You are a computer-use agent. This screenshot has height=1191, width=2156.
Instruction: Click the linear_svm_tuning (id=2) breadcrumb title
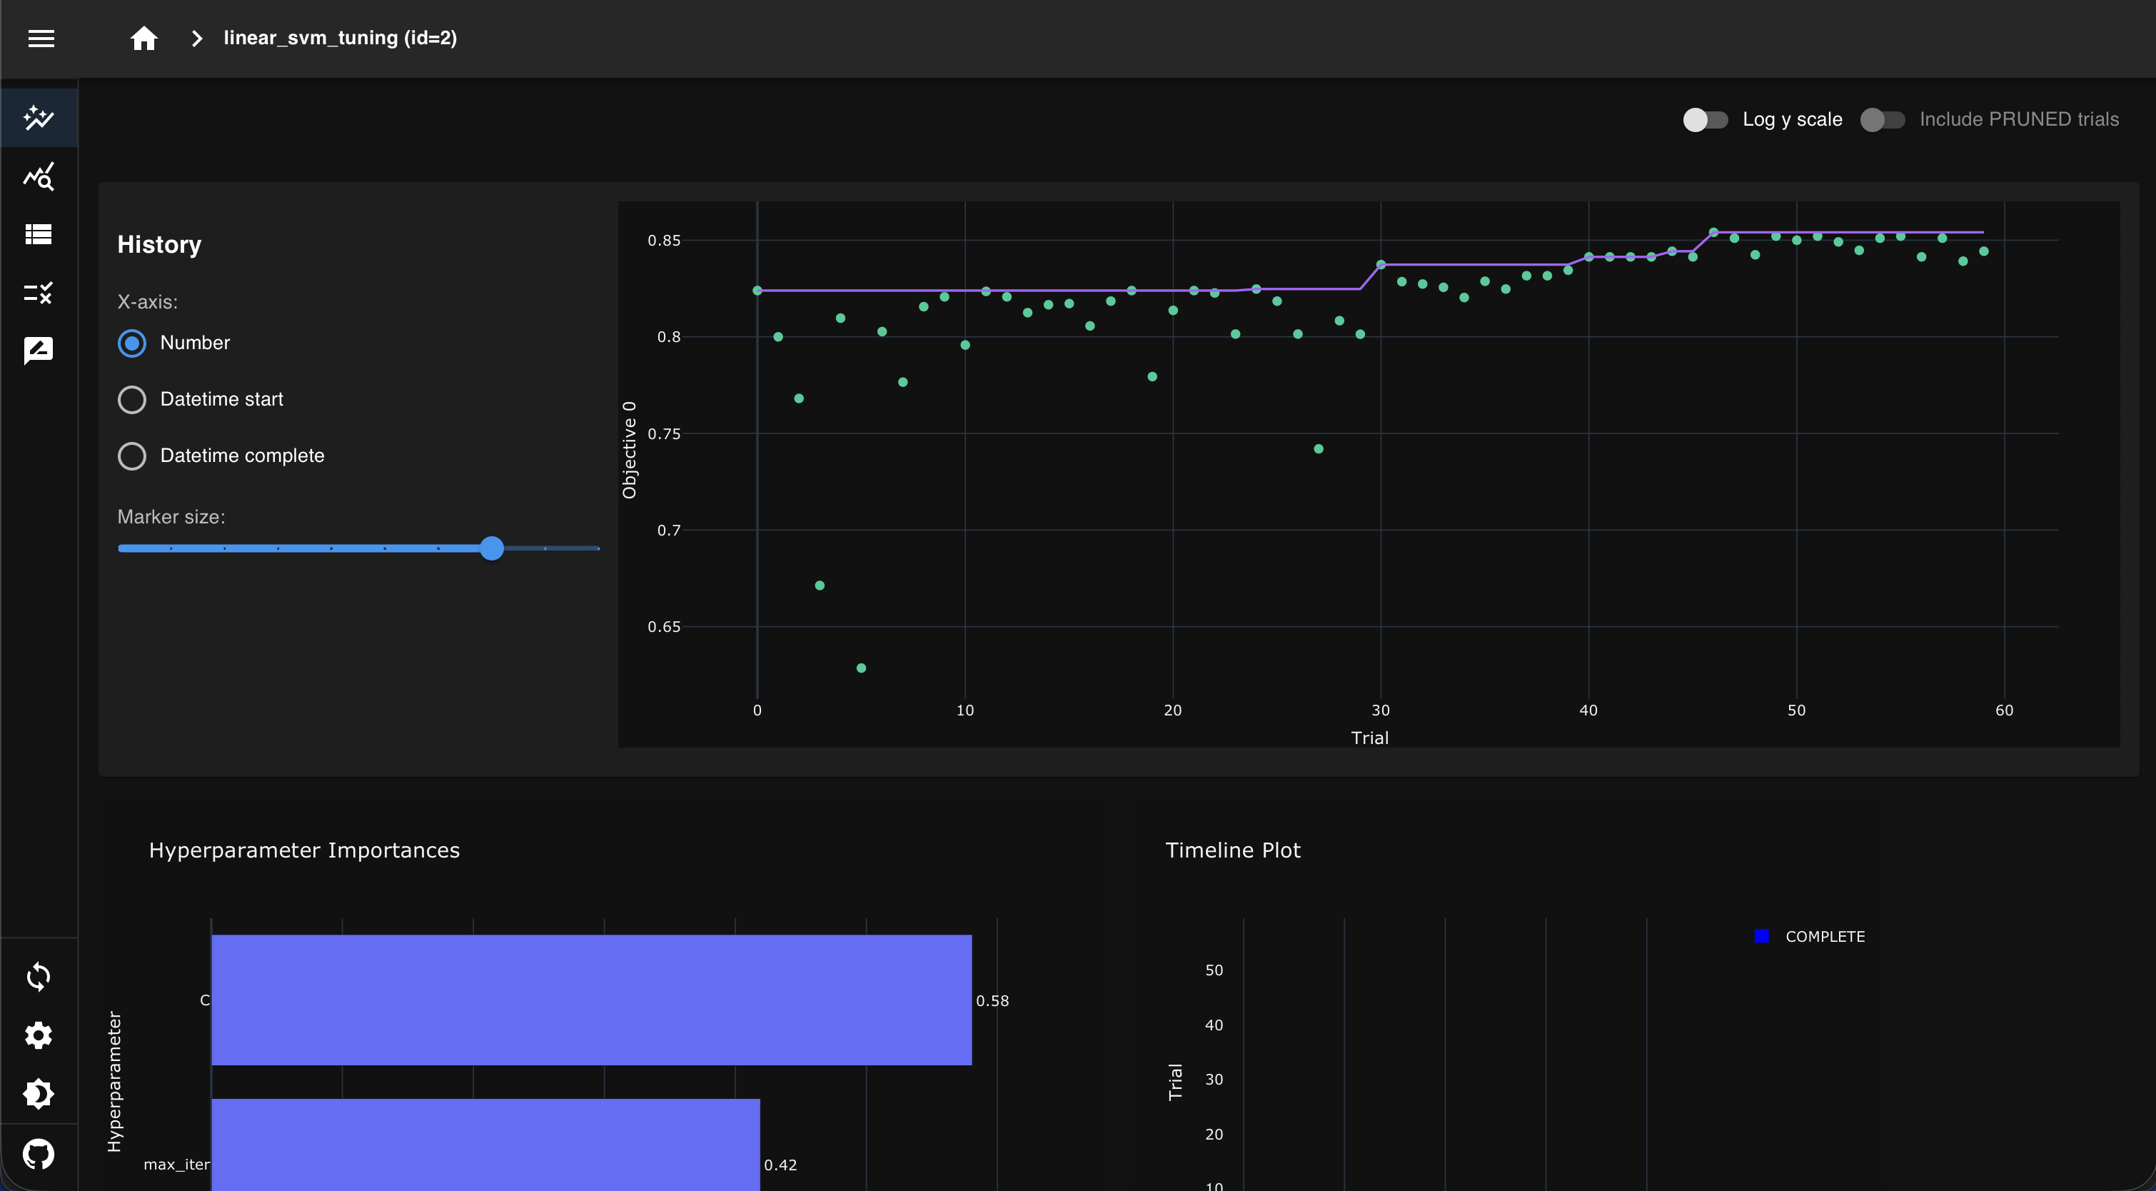tap(340, 38)
